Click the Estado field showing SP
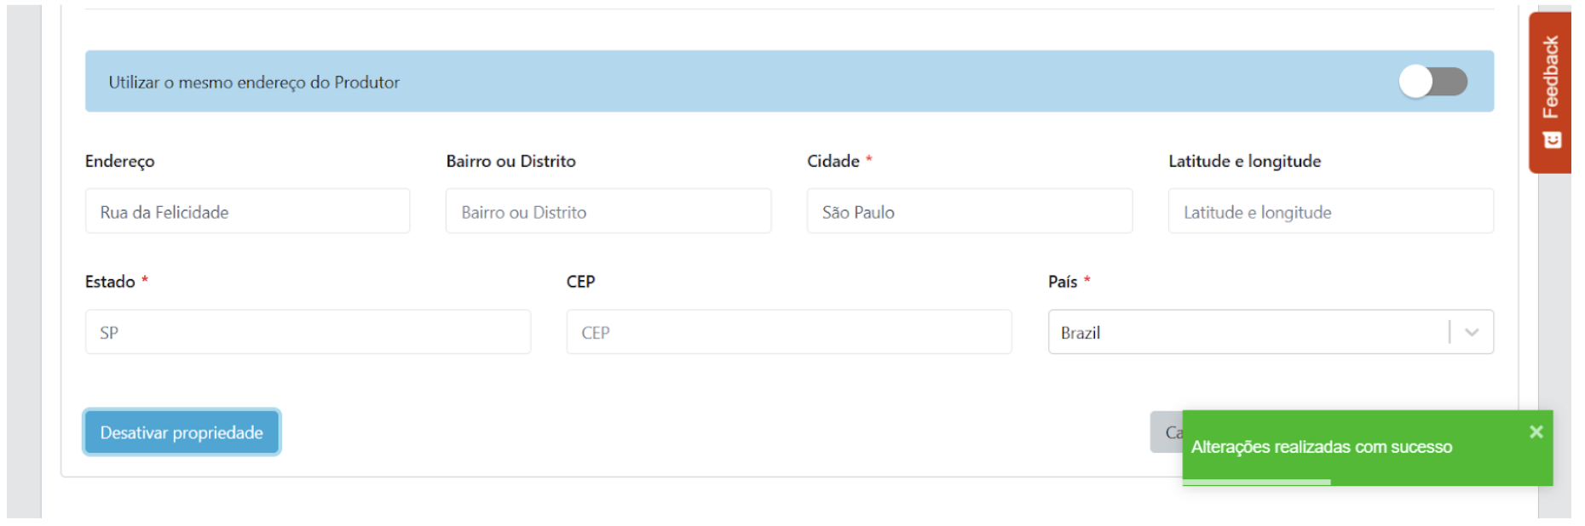1585x526 pixels. tap(308, 332)
